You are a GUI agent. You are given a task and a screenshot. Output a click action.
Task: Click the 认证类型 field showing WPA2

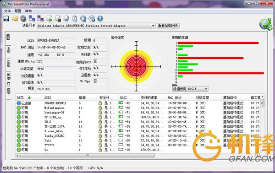[56, 69]
